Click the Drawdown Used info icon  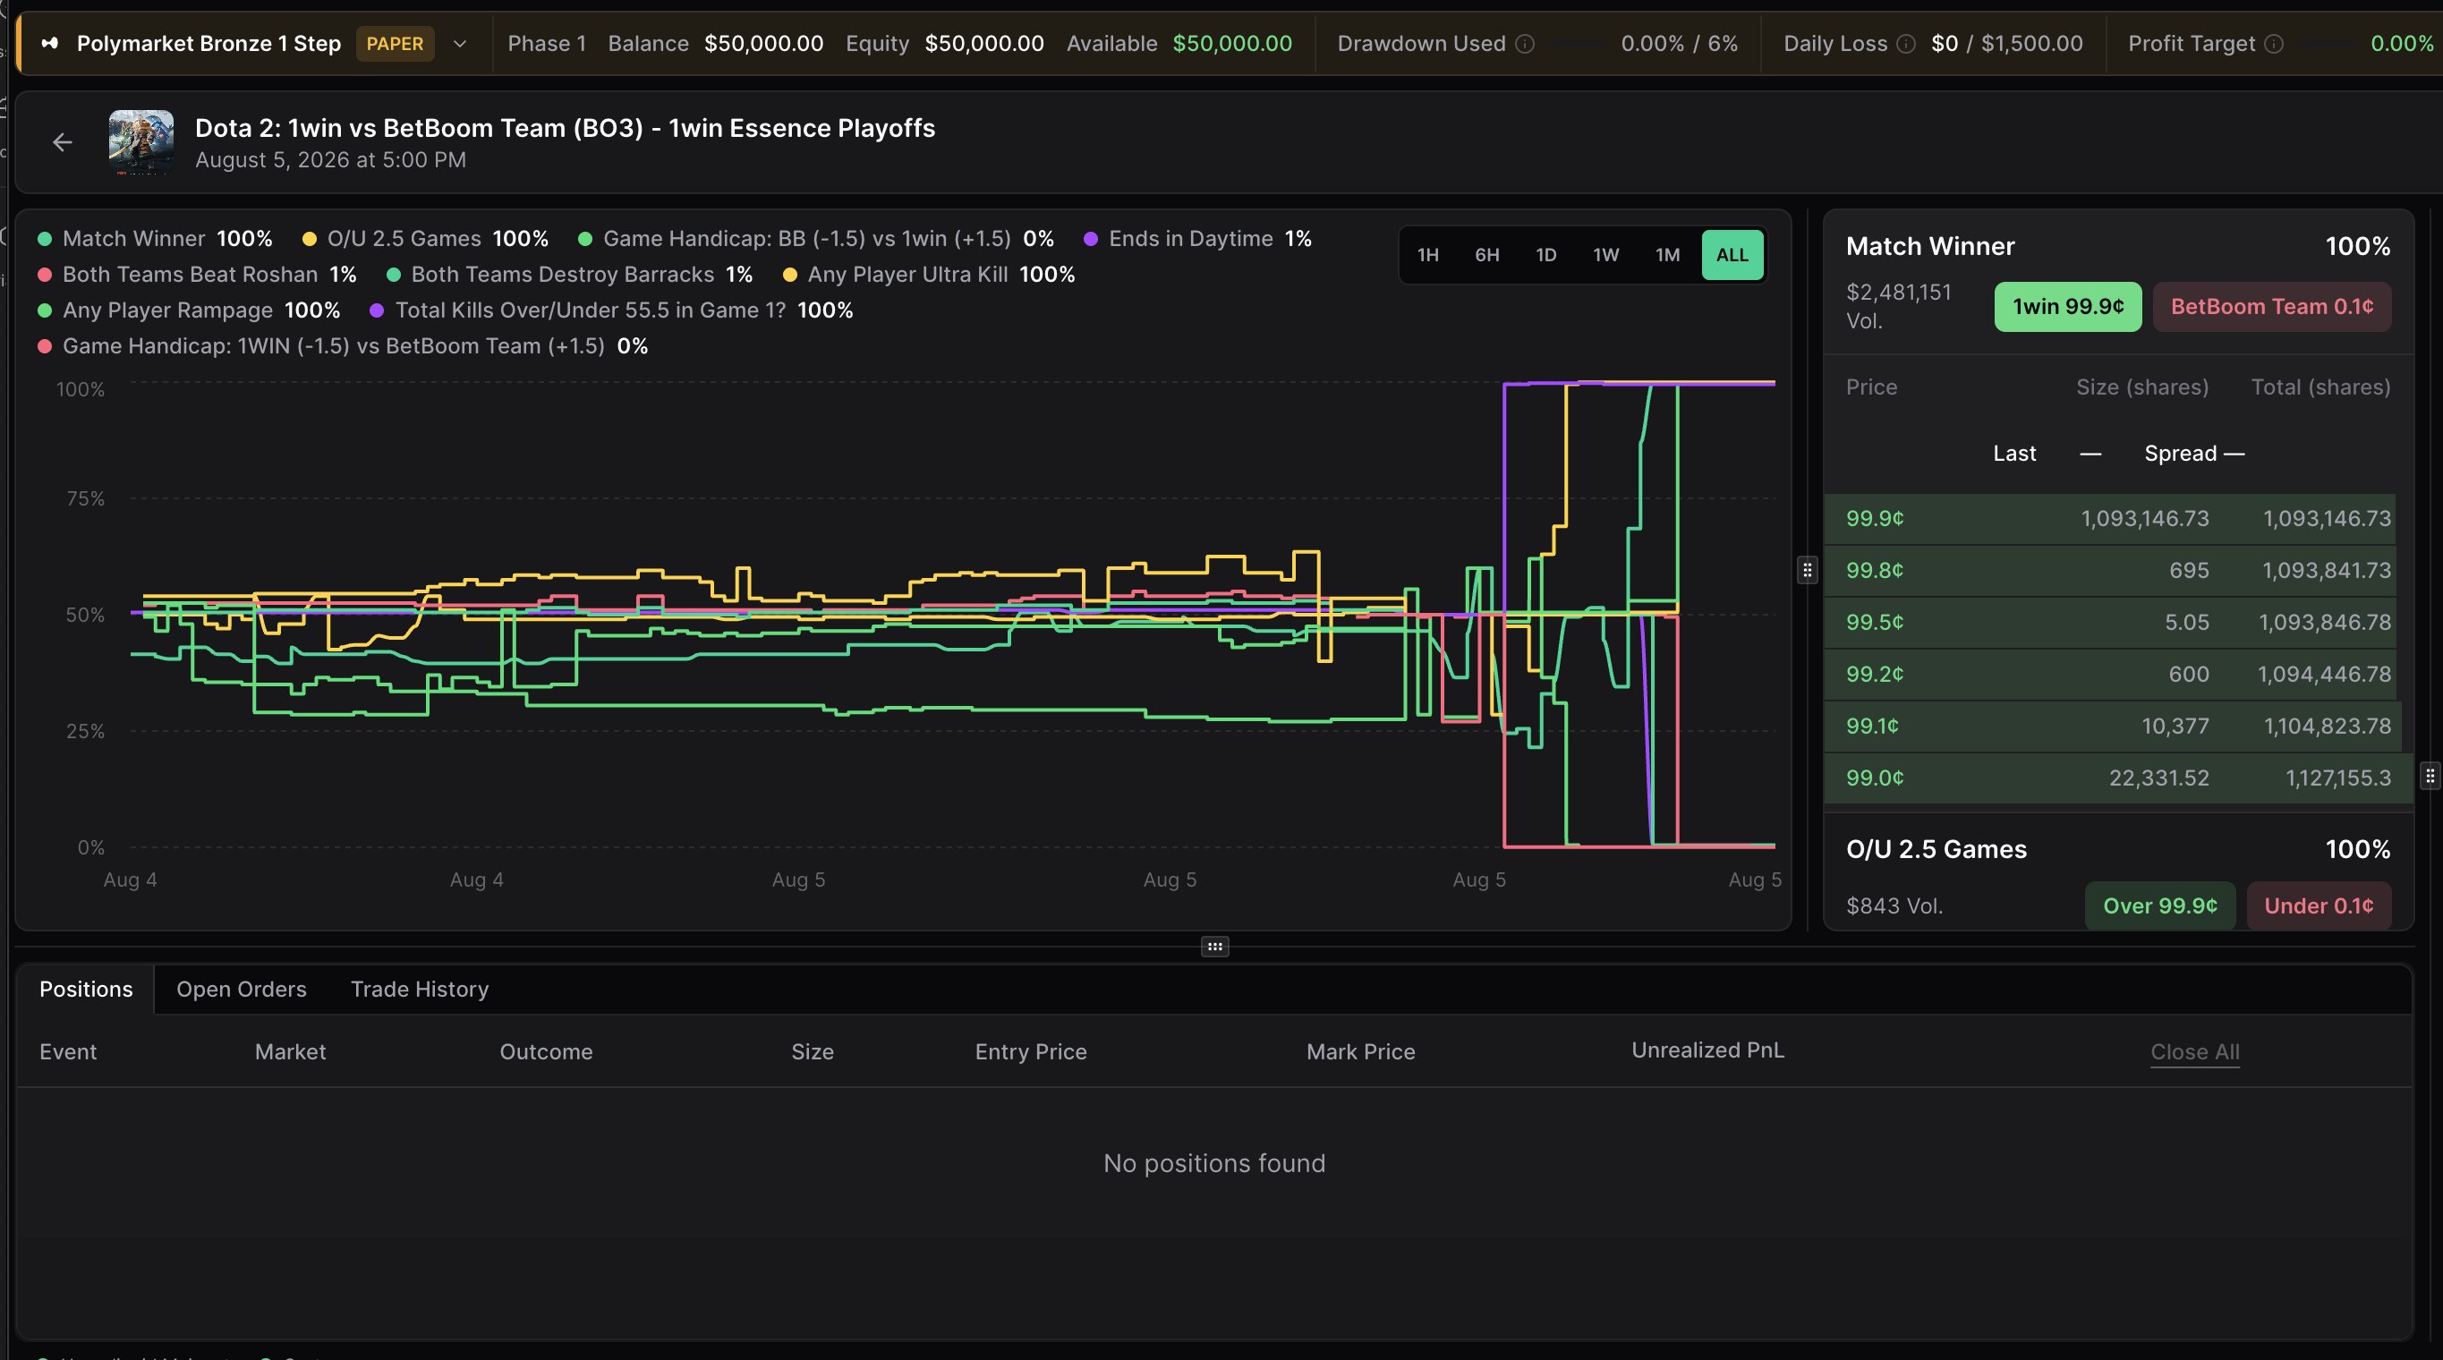1525,44
